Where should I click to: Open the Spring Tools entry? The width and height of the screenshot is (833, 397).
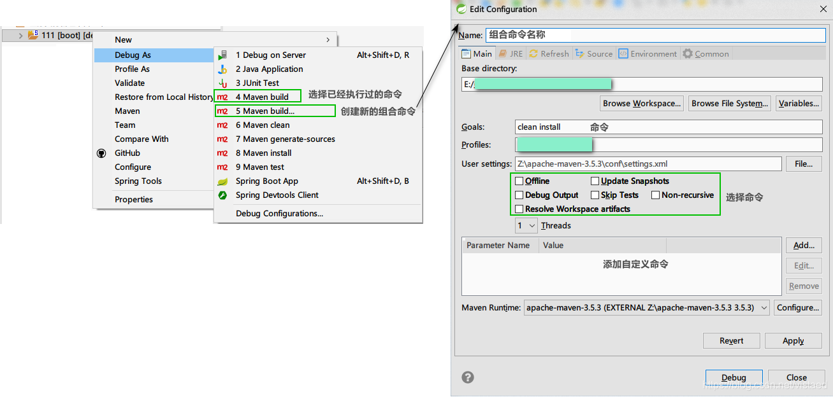click(154, 181)
